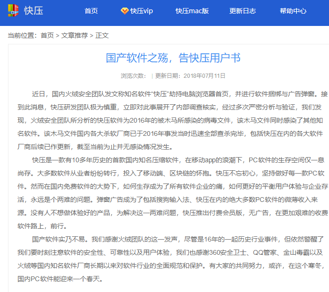Click the KuaiYa colorful logo icon
Screen dimensions: 329x292
14,11
